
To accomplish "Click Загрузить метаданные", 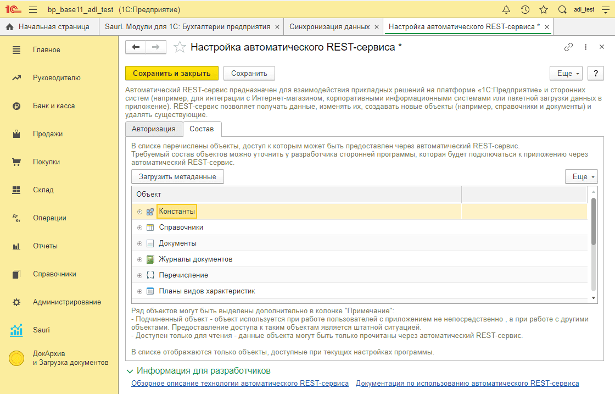I will [x=177, y=176].
